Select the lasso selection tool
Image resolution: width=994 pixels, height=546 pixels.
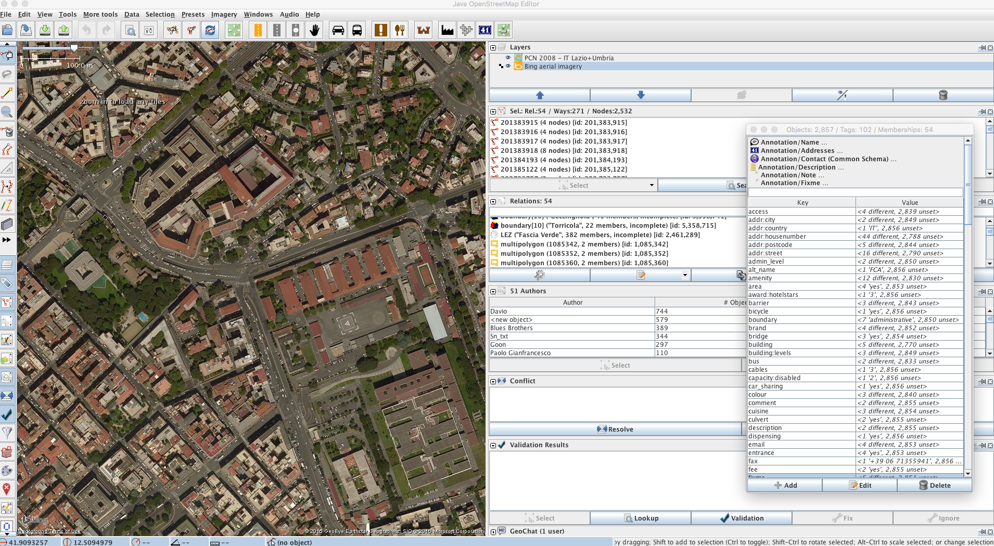pyautogui.click(x=7, y=74)
